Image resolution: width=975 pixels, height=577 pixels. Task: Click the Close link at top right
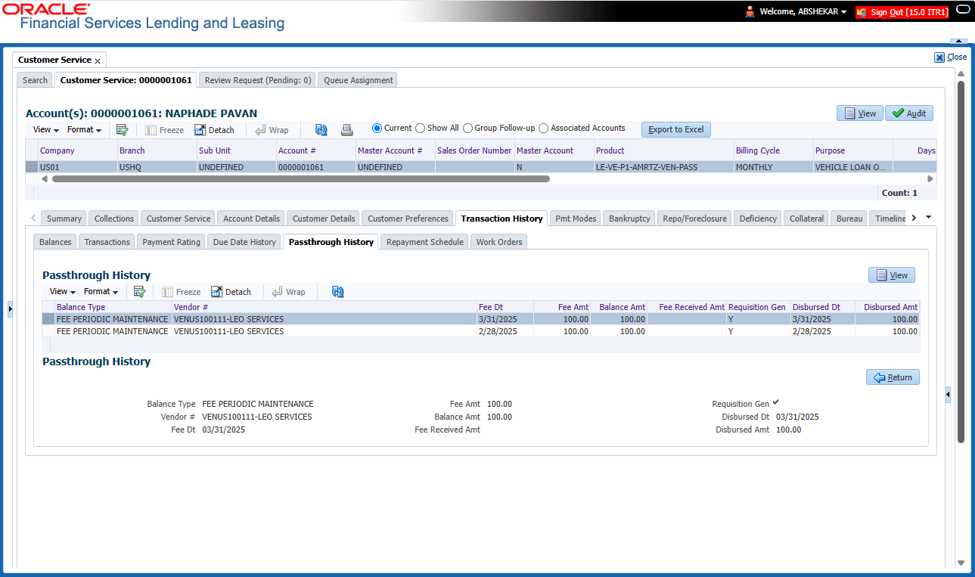(x=951, y=57)
